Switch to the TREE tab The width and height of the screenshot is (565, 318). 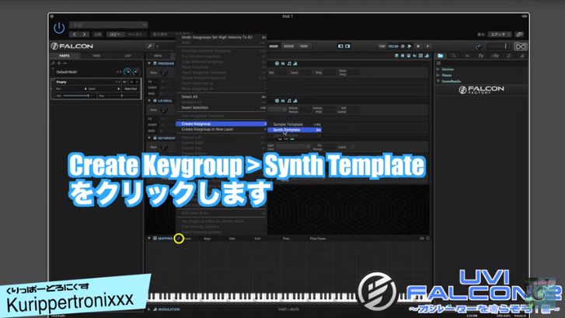(x=96, y=56)
